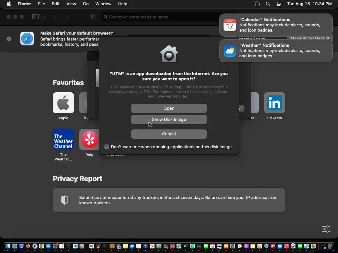
Task: Cancel opening the UTM app
Action: [169, 134]
